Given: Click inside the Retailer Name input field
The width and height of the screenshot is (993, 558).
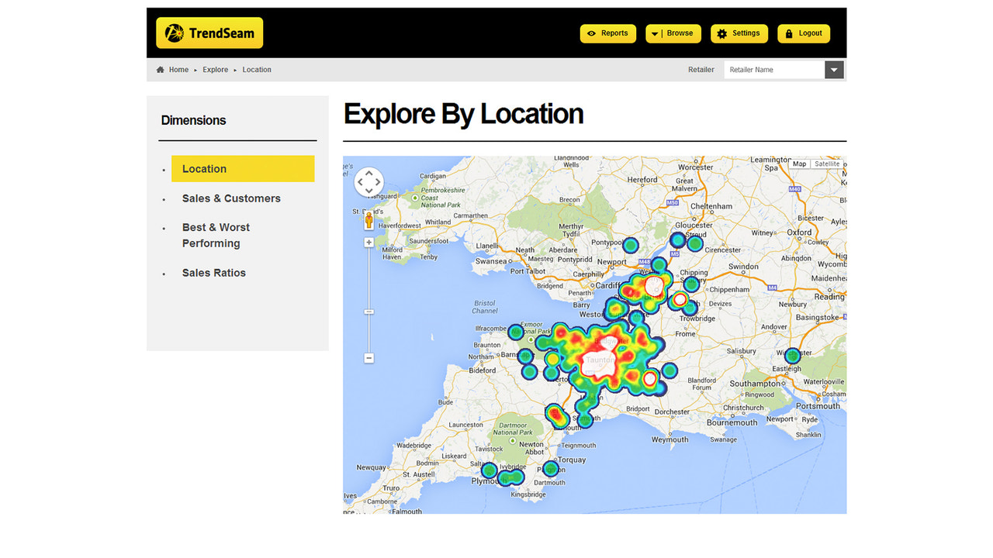Looking at the screenshot, I should pyautogui.click(x=772, y=69).
